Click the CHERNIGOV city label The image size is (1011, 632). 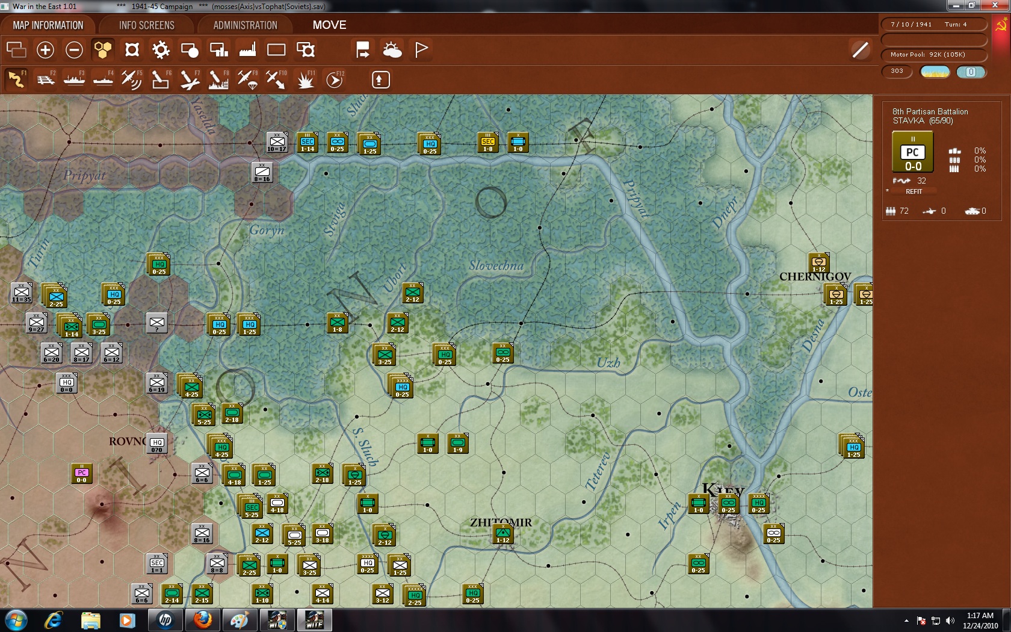tap(815, 277)
